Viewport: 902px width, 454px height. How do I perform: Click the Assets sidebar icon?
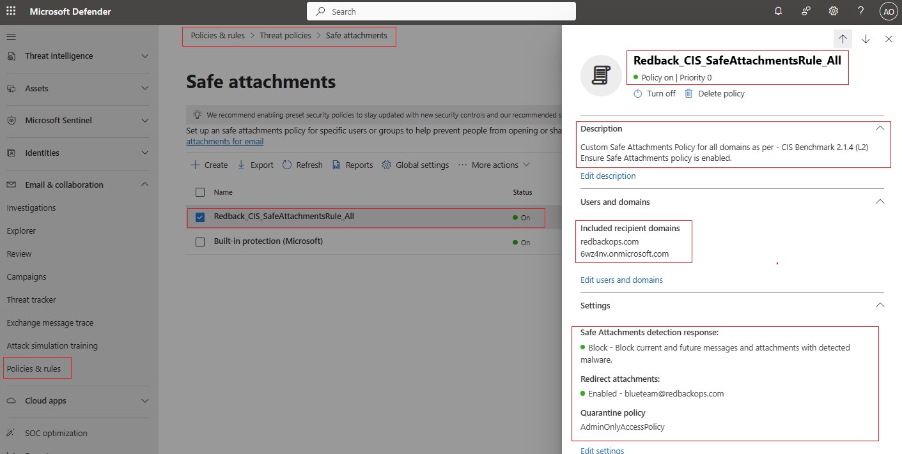tap(12, 89)
